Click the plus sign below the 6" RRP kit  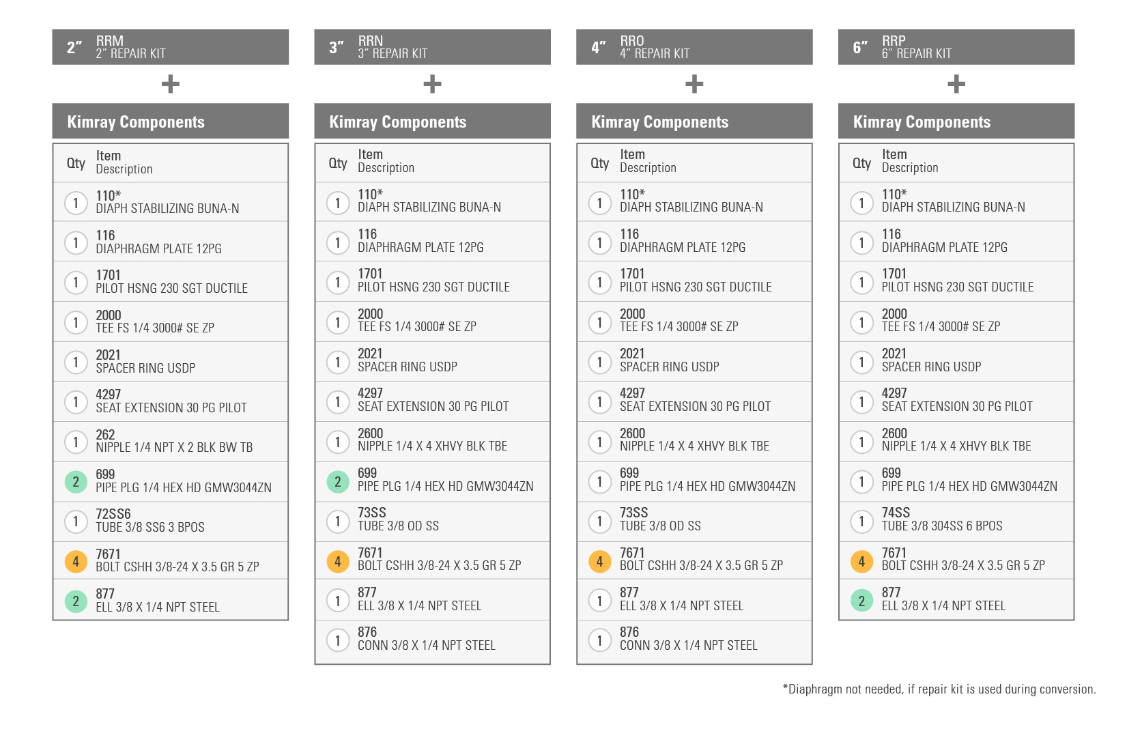(956, 85)
